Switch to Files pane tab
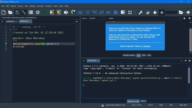Viewport: 192px width, 108px height. point(149,55)
